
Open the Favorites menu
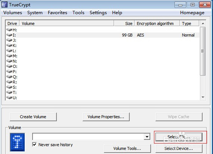(x=58, y=13)
